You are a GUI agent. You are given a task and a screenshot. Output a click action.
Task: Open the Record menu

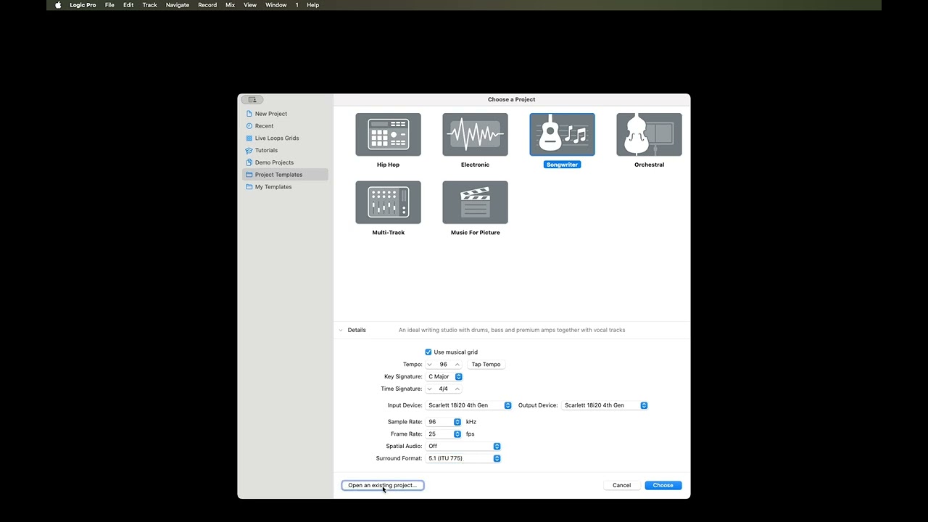pos(207,5)
